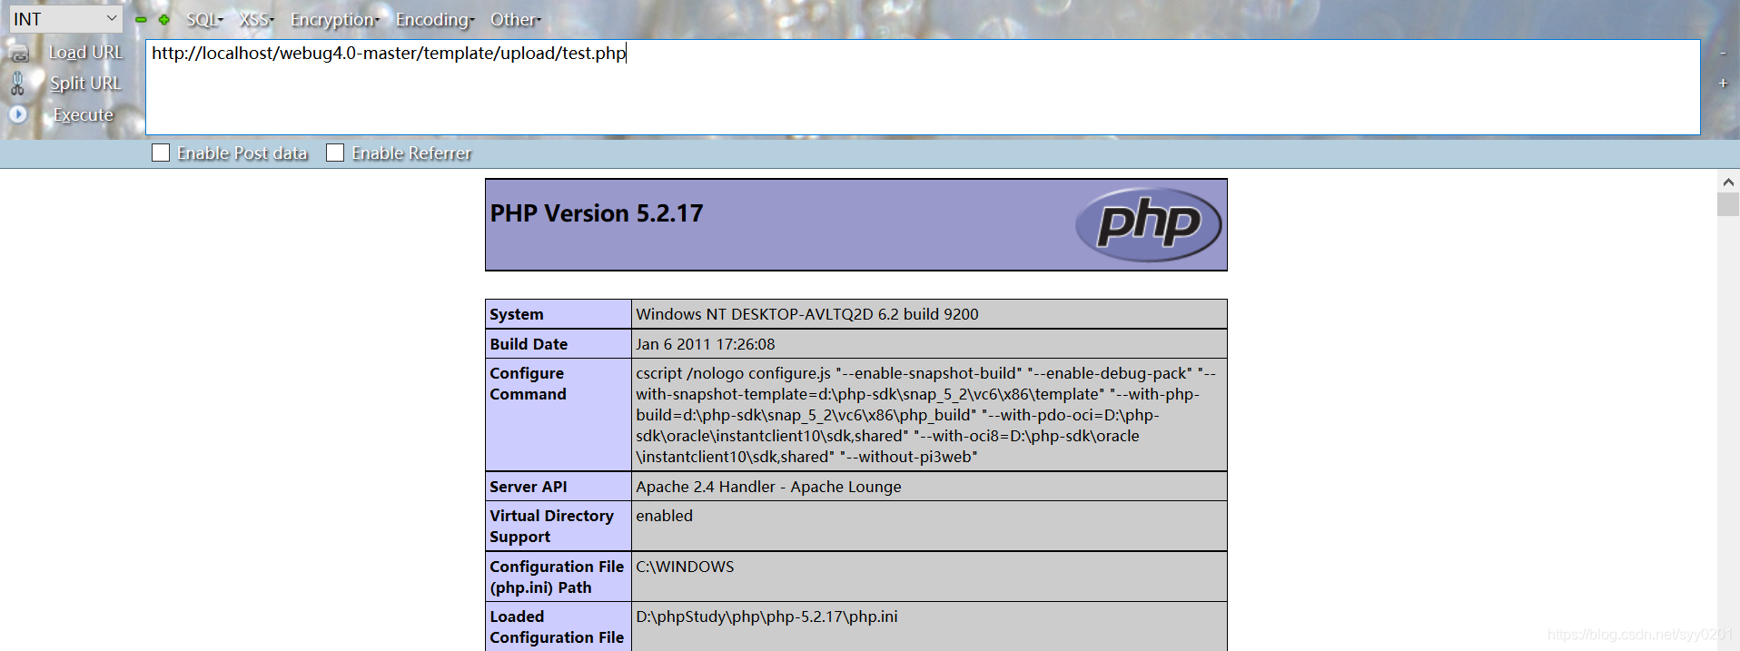Click the Split URL button
Image resolution: width=1740 pixels, height=651 pixels.
85,84
